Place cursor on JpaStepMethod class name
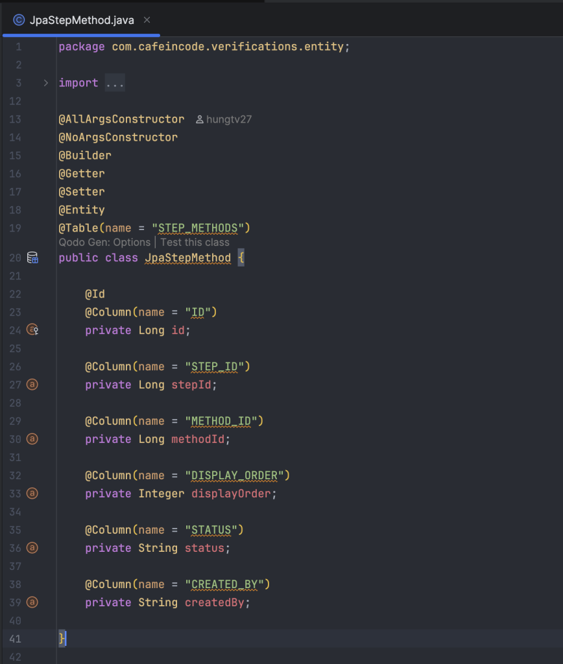Image resolution: width=563 pixels, height=664 pixels. tap(187, 258)
